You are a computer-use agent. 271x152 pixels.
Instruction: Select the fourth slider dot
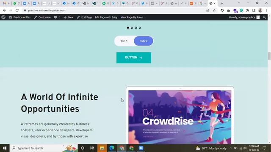tap(140, 27)
